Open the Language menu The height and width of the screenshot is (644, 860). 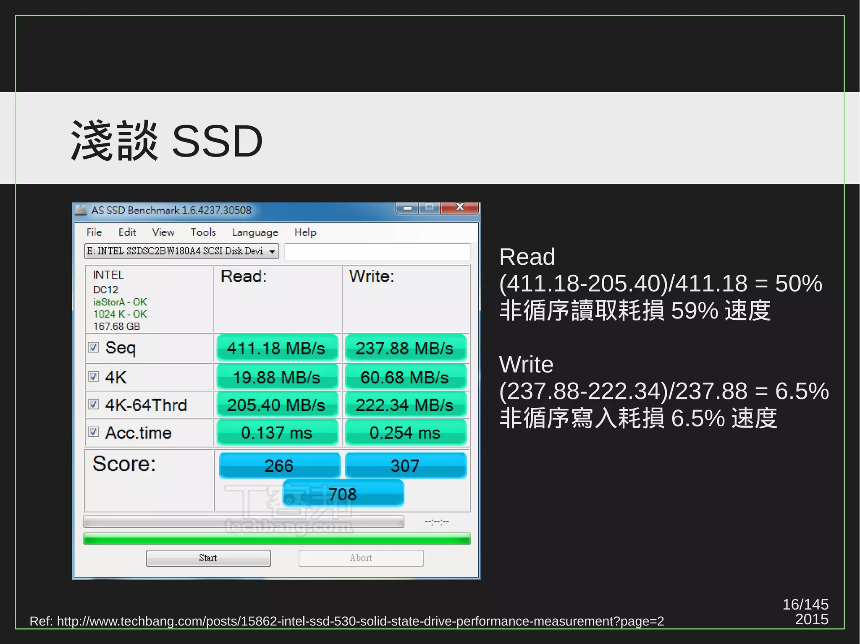(255, 232)
